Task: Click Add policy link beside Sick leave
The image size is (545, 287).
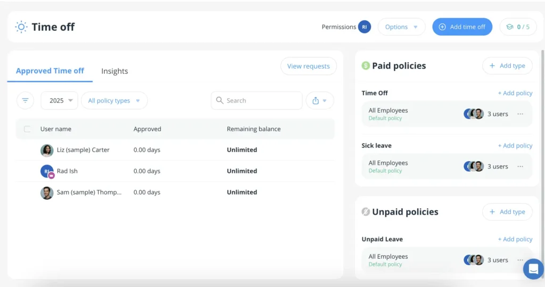Action: pos(515,146)
